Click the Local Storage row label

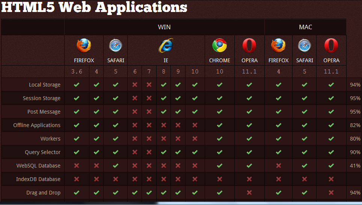(45, 85)
